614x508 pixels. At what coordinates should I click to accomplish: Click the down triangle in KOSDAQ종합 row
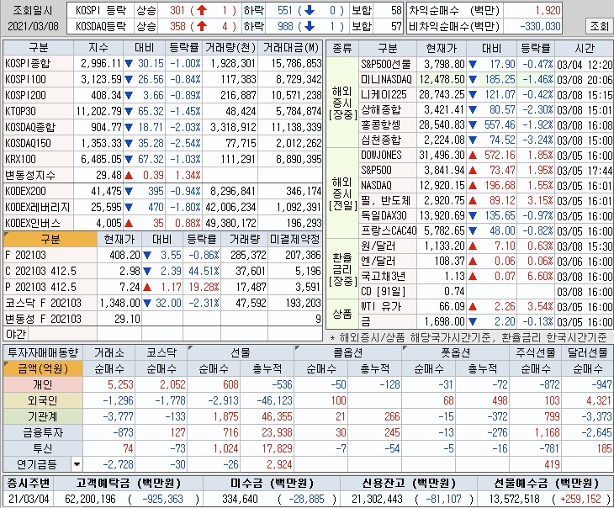129,127
